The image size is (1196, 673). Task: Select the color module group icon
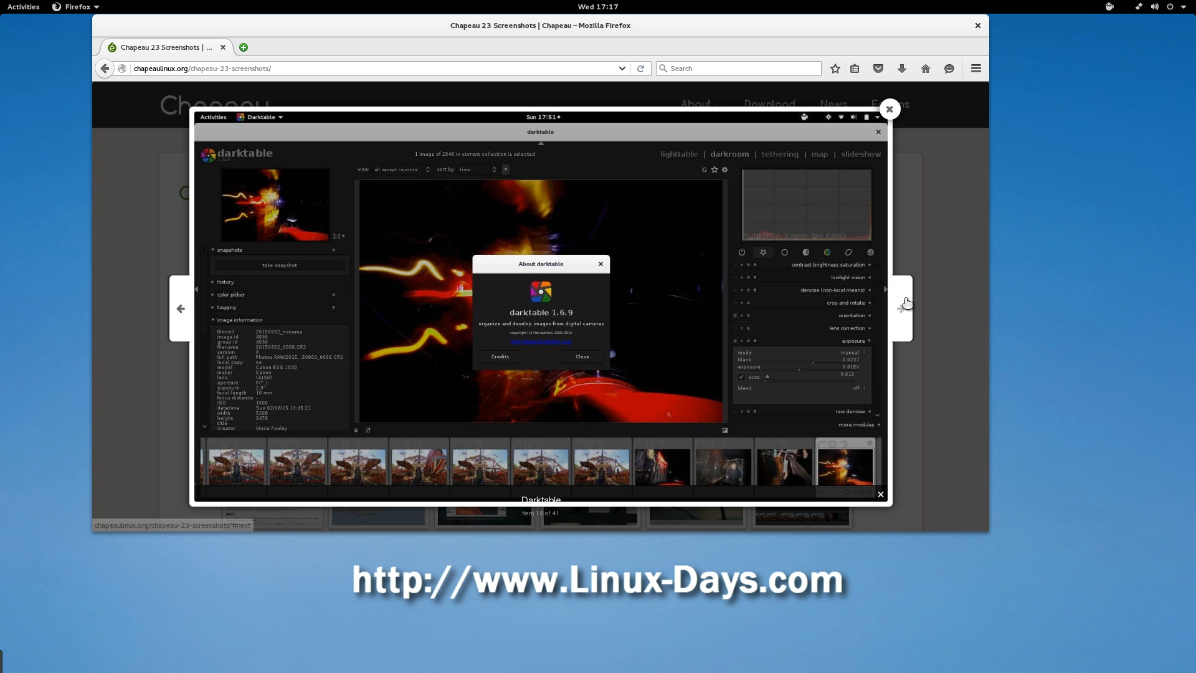827,252
